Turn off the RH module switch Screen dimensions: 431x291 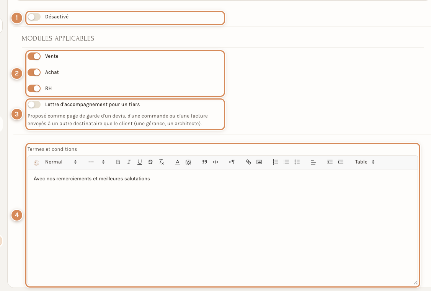pyautogui.click(x=34, y=88)
